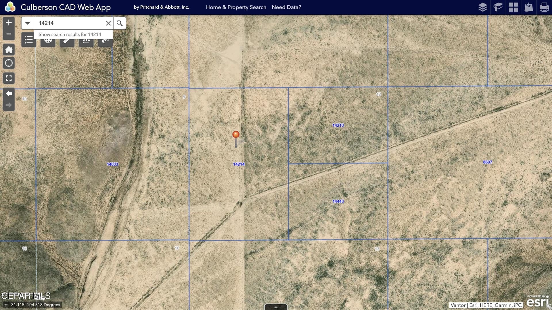Click Show search results for 14214
Image resolution: width=552 pixels, height=310 pixels.
70,34
